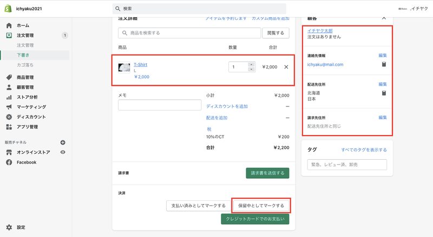Click the orders count badge 1
This screenshot has height=237, width=433.
[x=64, y=35]
